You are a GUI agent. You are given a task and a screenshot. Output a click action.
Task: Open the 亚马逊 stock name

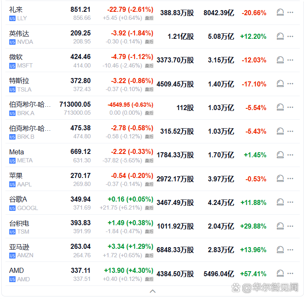pos(19,247)
